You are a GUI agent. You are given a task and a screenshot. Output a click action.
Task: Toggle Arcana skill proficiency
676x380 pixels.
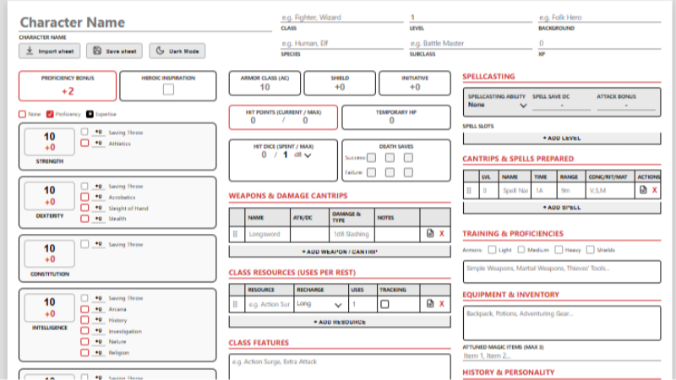point(84,309)
